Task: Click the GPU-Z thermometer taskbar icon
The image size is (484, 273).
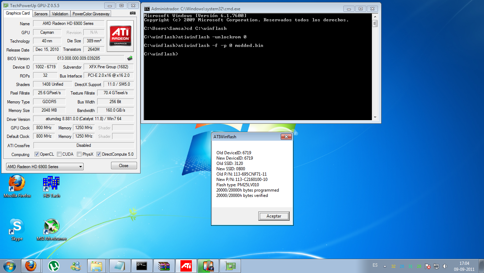Action: (x=208, y=266)
